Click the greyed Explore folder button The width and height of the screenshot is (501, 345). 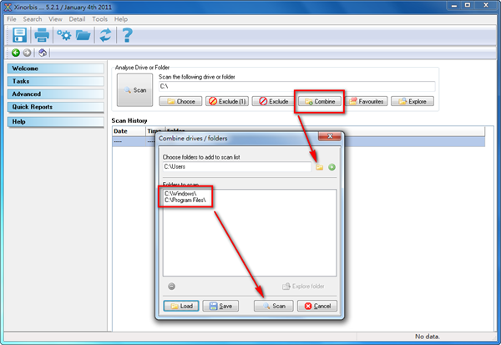pyautogui.click(x=303, y=287)
